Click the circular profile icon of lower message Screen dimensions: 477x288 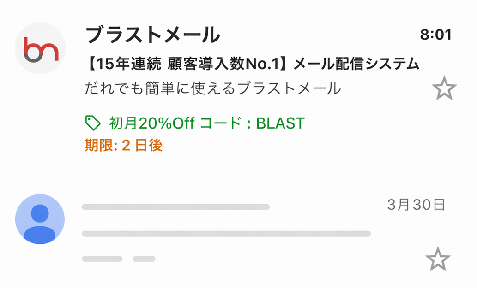40,219
